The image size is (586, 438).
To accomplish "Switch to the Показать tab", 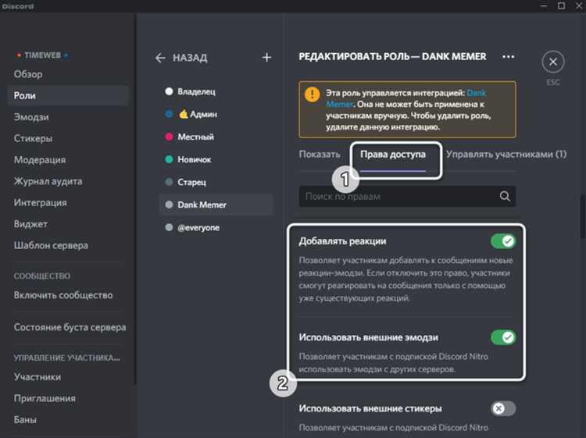I will pos(320,155).
